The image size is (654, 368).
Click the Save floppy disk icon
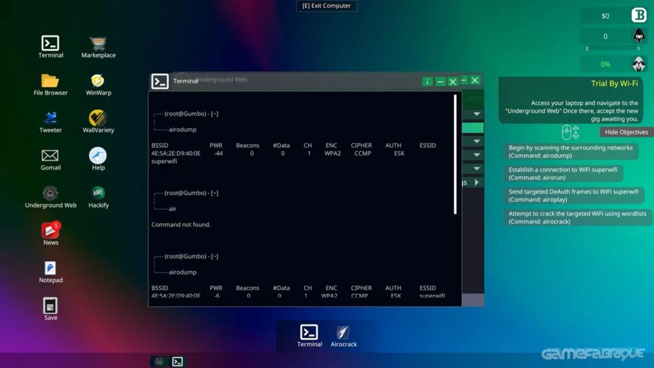50,306
